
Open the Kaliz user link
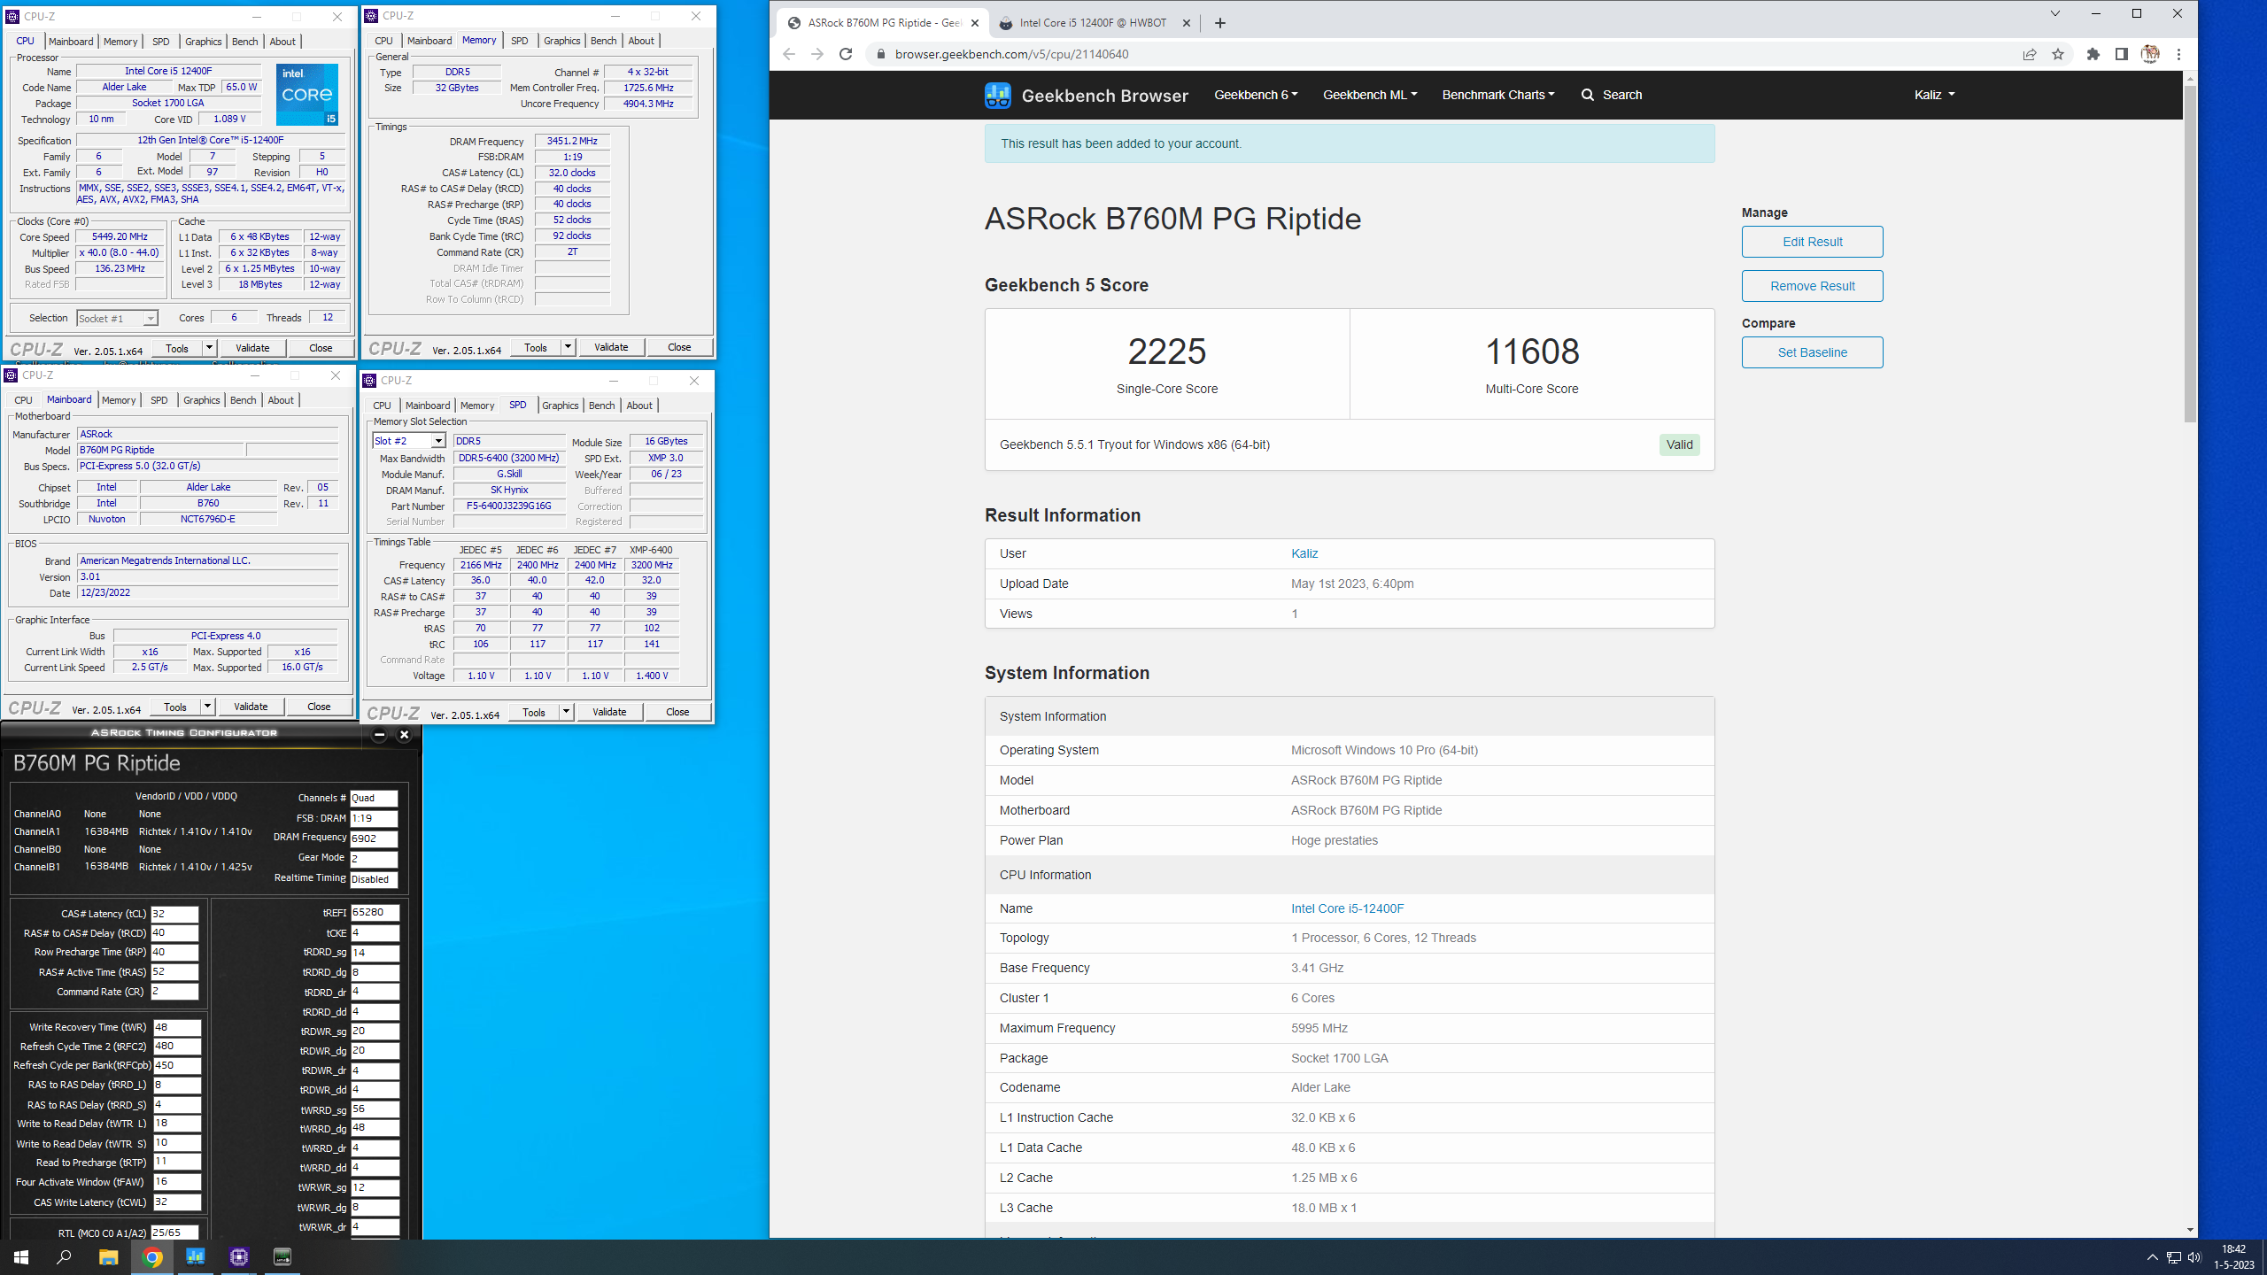1304,553
